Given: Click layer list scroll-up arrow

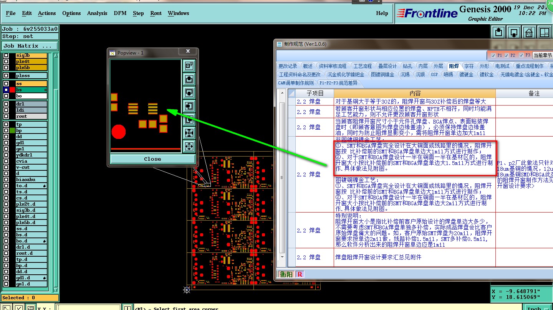Looking at the screenshot, I should click(x=56, y=56).
